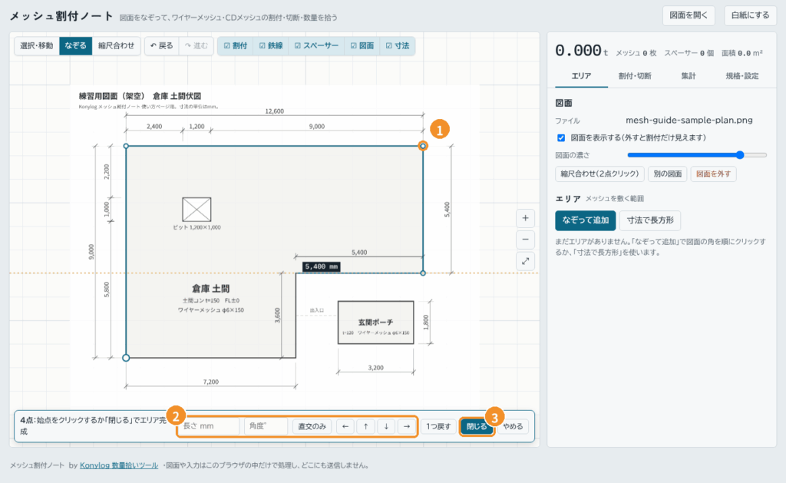Click the 1つ戻す button
Viewport: 786px width, 483px height.
(438, 426)
